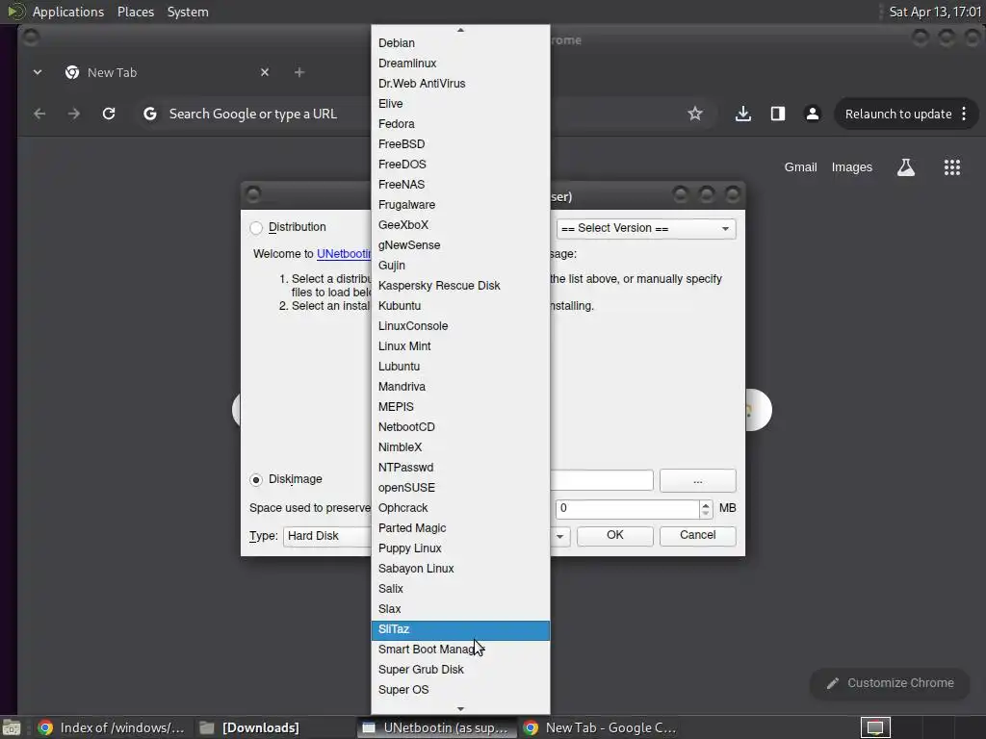Open Search Labs flask icon
The width and height of the screenshot is (986, 739).
[905, 167]
